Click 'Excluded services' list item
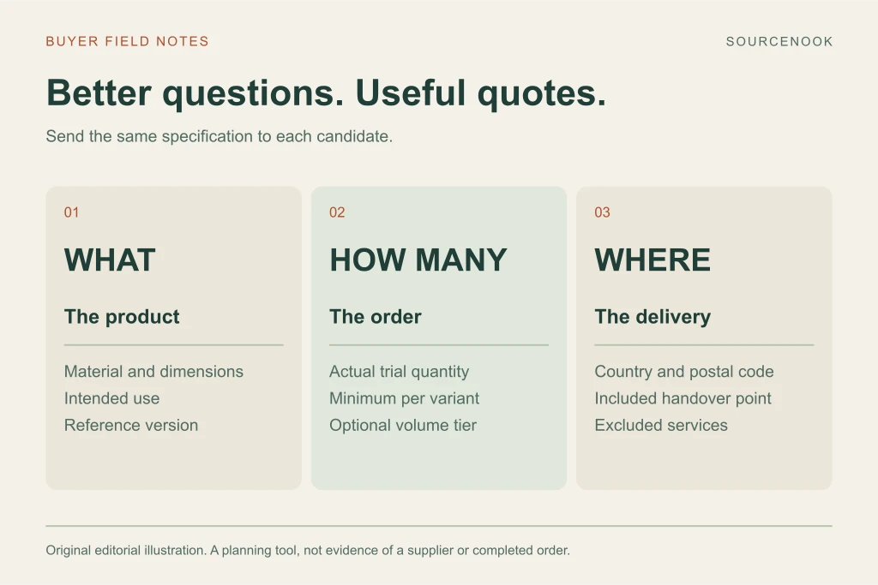 [x=661, y=425]
